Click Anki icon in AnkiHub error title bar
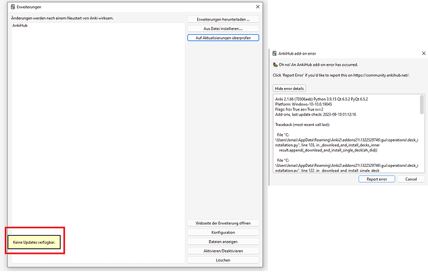 coord(275,53)
